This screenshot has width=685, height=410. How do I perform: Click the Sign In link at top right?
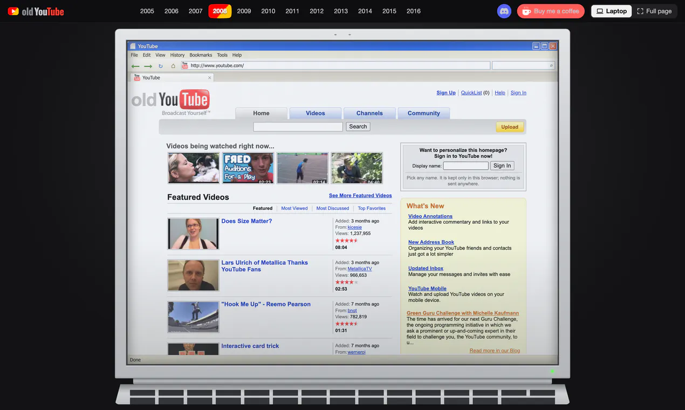tap(518, 93)
